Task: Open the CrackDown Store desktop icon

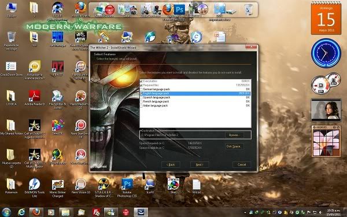Action: 12,69
